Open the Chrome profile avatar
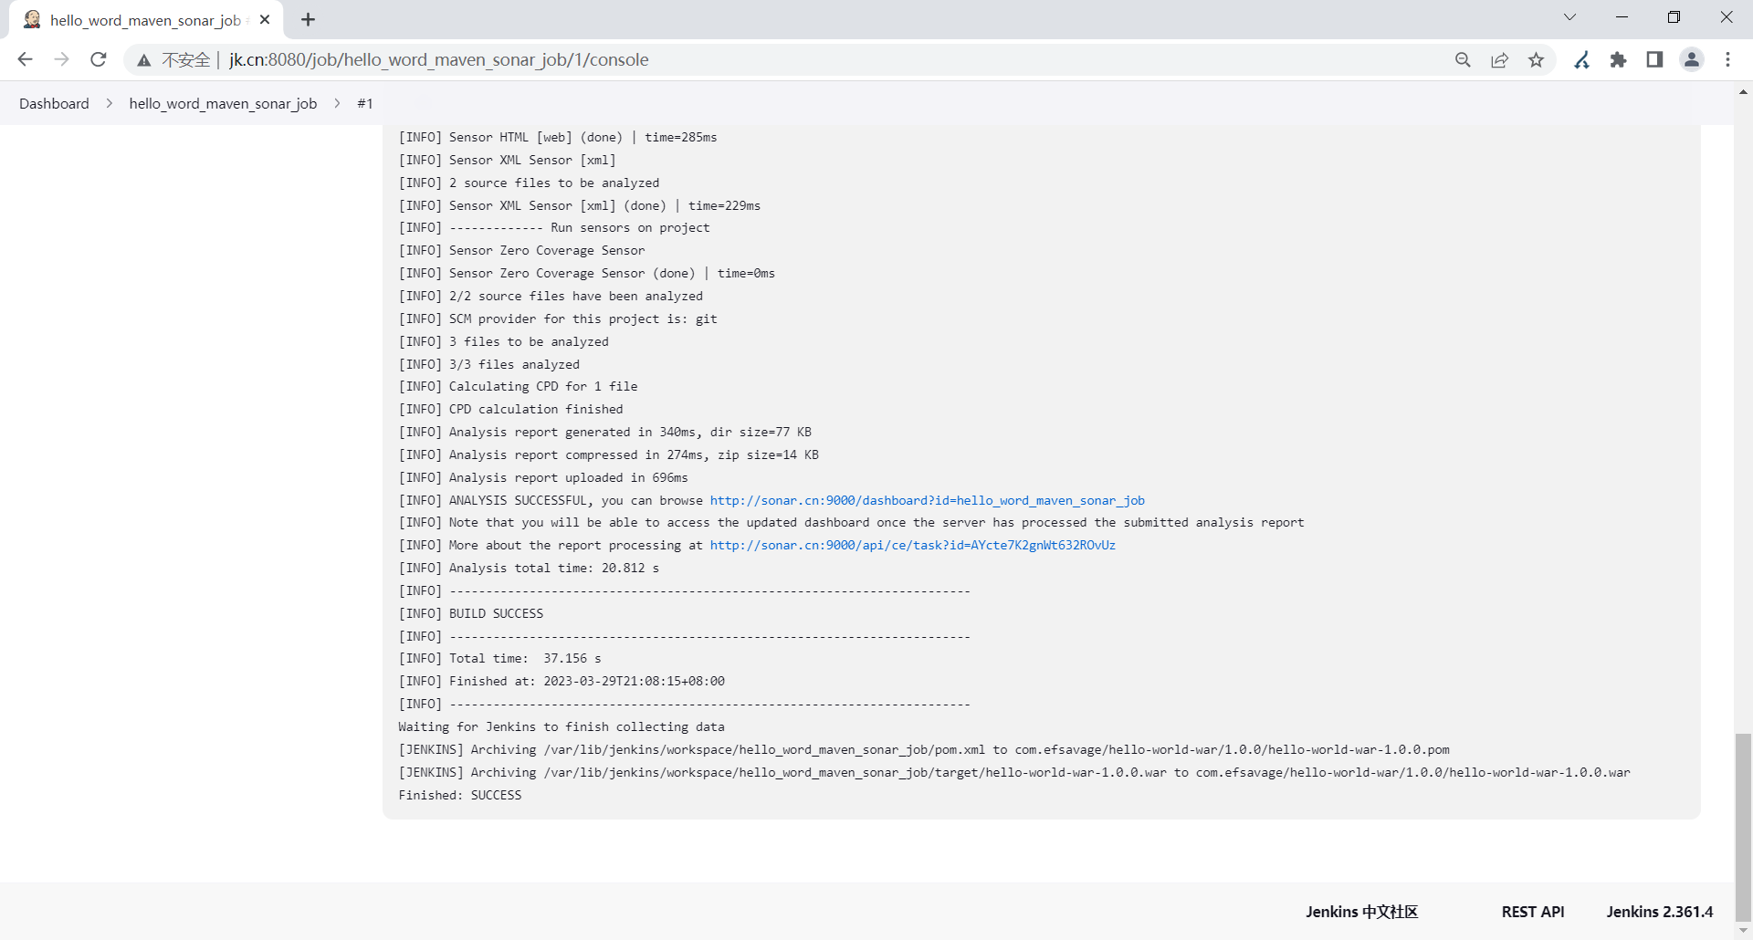This screenshot has height=940, width=1753. point(1692,60)
